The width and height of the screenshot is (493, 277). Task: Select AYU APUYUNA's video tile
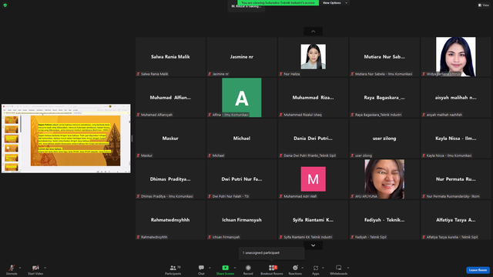tap(384, 179)
